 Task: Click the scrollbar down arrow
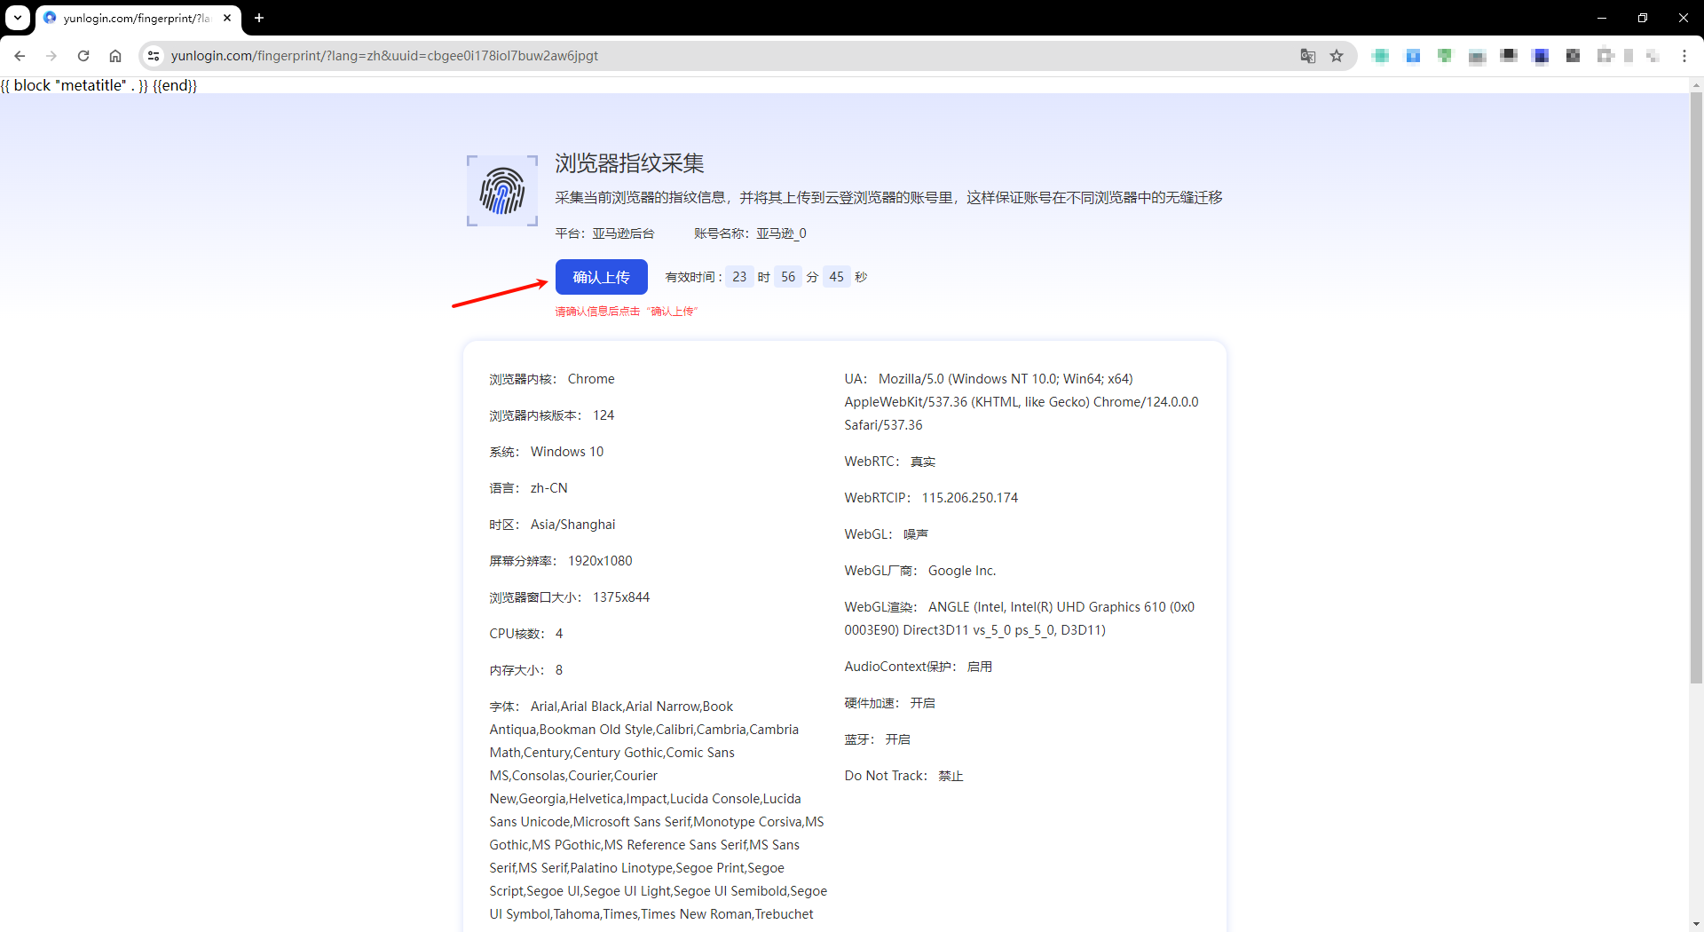[1696, 924]
